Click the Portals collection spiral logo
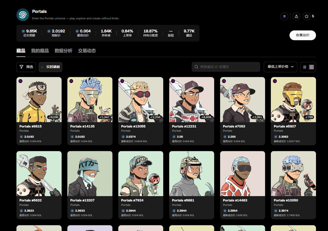328x231 pixels. click(x=23, y=15)
